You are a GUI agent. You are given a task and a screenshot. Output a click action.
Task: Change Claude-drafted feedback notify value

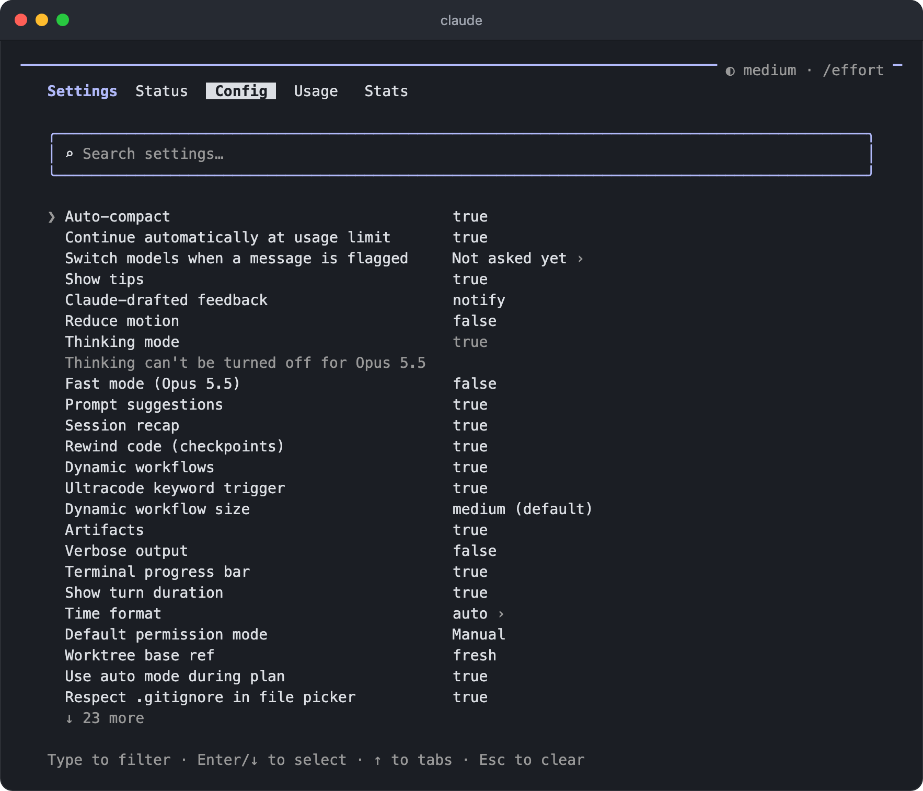479,300
